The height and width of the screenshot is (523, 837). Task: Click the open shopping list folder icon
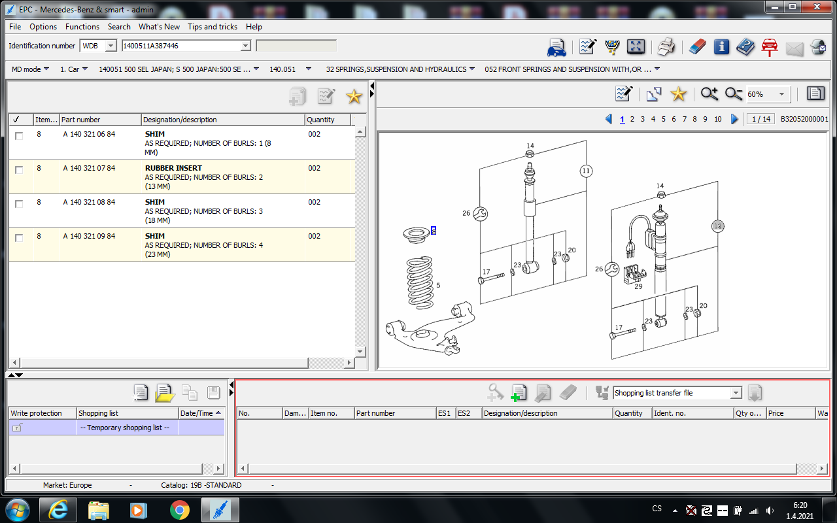pyautogui.click(x=165, y=393)
